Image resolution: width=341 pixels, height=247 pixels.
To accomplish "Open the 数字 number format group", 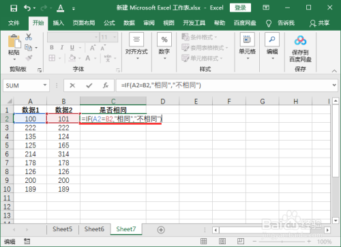I will click(x=164, y=46).
